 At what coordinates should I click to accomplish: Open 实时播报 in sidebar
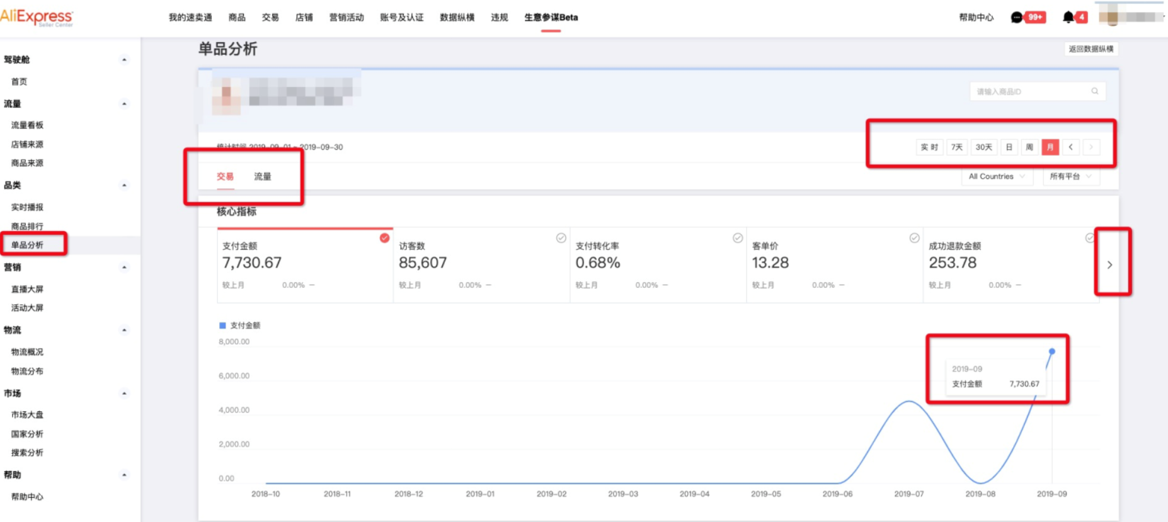(27, 207)
